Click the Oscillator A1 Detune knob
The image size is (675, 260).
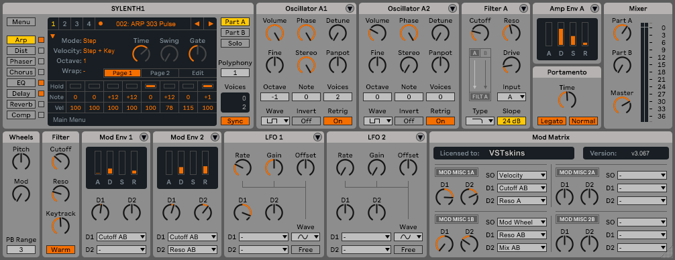337,33
